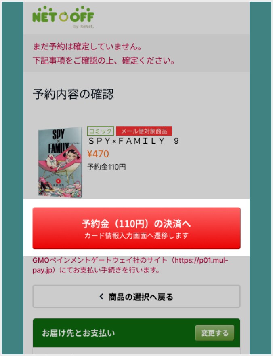Click the leaf icon inside NET OFF logo
Image resolution: width=273 pixels, height=356 pixels.
coord(63,17)
